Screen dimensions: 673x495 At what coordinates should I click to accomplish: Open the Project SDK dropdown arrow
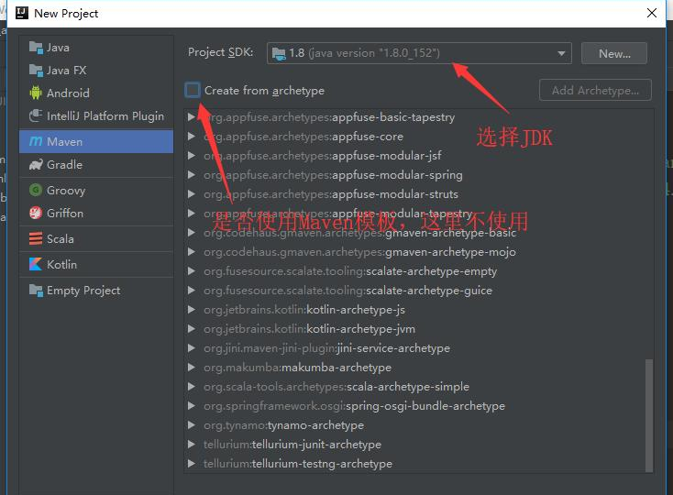pyautogui.click(x=561, y=53)
